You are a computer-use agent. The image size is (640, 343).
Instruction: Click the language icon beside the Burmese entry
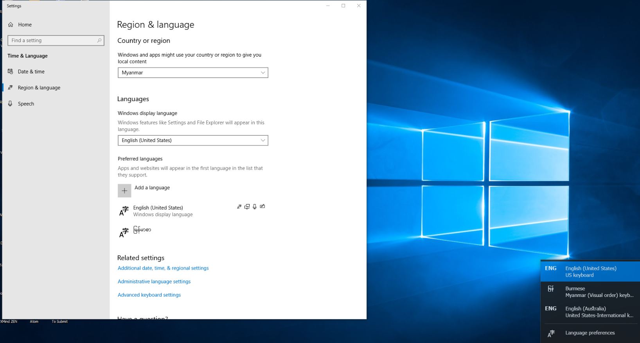(124, 233)
